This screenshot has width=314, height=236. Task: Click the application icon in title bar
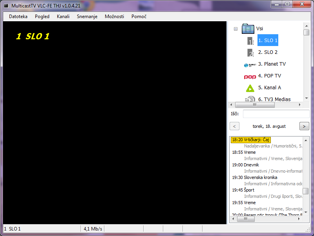(6, 6)
